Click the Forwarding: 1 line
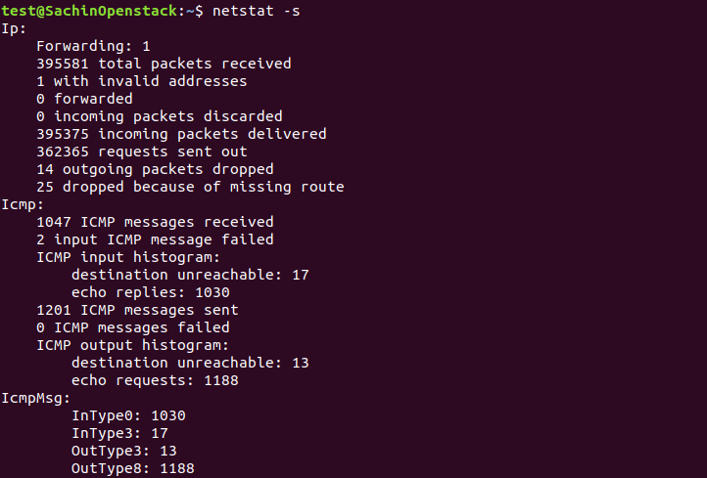Viewport: 707px width, 478px height. click(x=93, y=46)
